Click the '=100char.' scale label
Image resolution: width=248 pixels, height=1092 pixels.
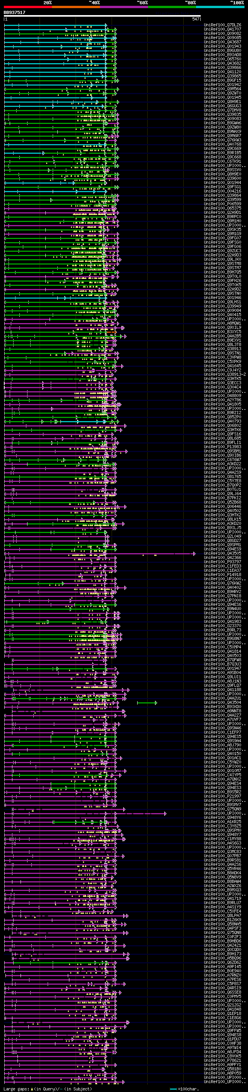(188, 1089)
